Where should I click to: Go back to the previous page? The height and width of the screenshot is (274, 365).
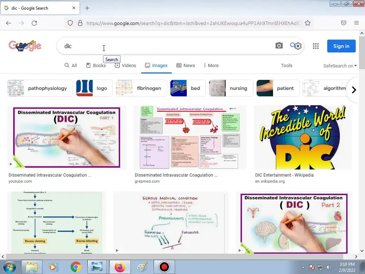tap(9, 23)
